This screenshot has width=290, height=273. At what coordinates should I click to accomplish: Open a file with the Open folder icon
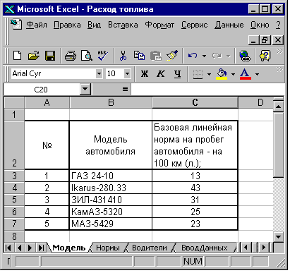34,56
